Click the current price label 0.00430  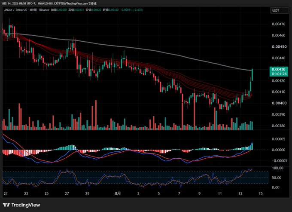[x=279, y=69]
